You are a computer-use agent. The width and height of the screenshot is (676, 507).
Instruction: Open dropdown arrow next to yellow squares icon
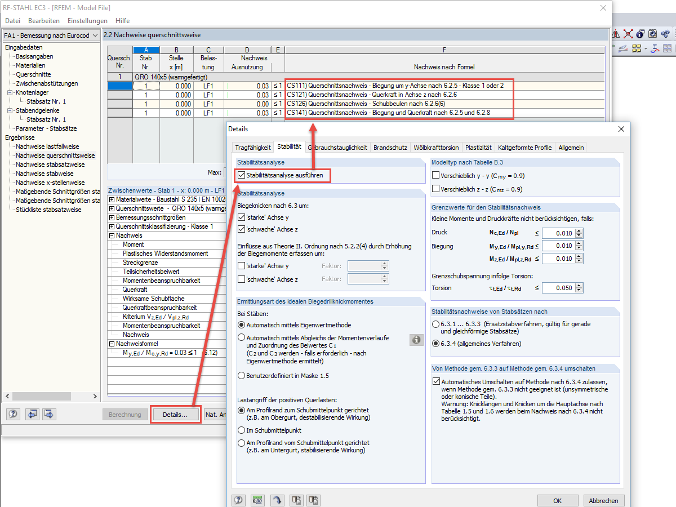point(645,48)
